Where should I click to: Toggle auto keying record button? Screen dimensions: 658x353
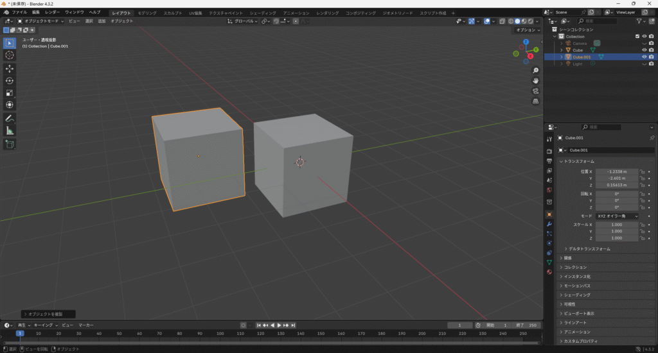[244, 325]
